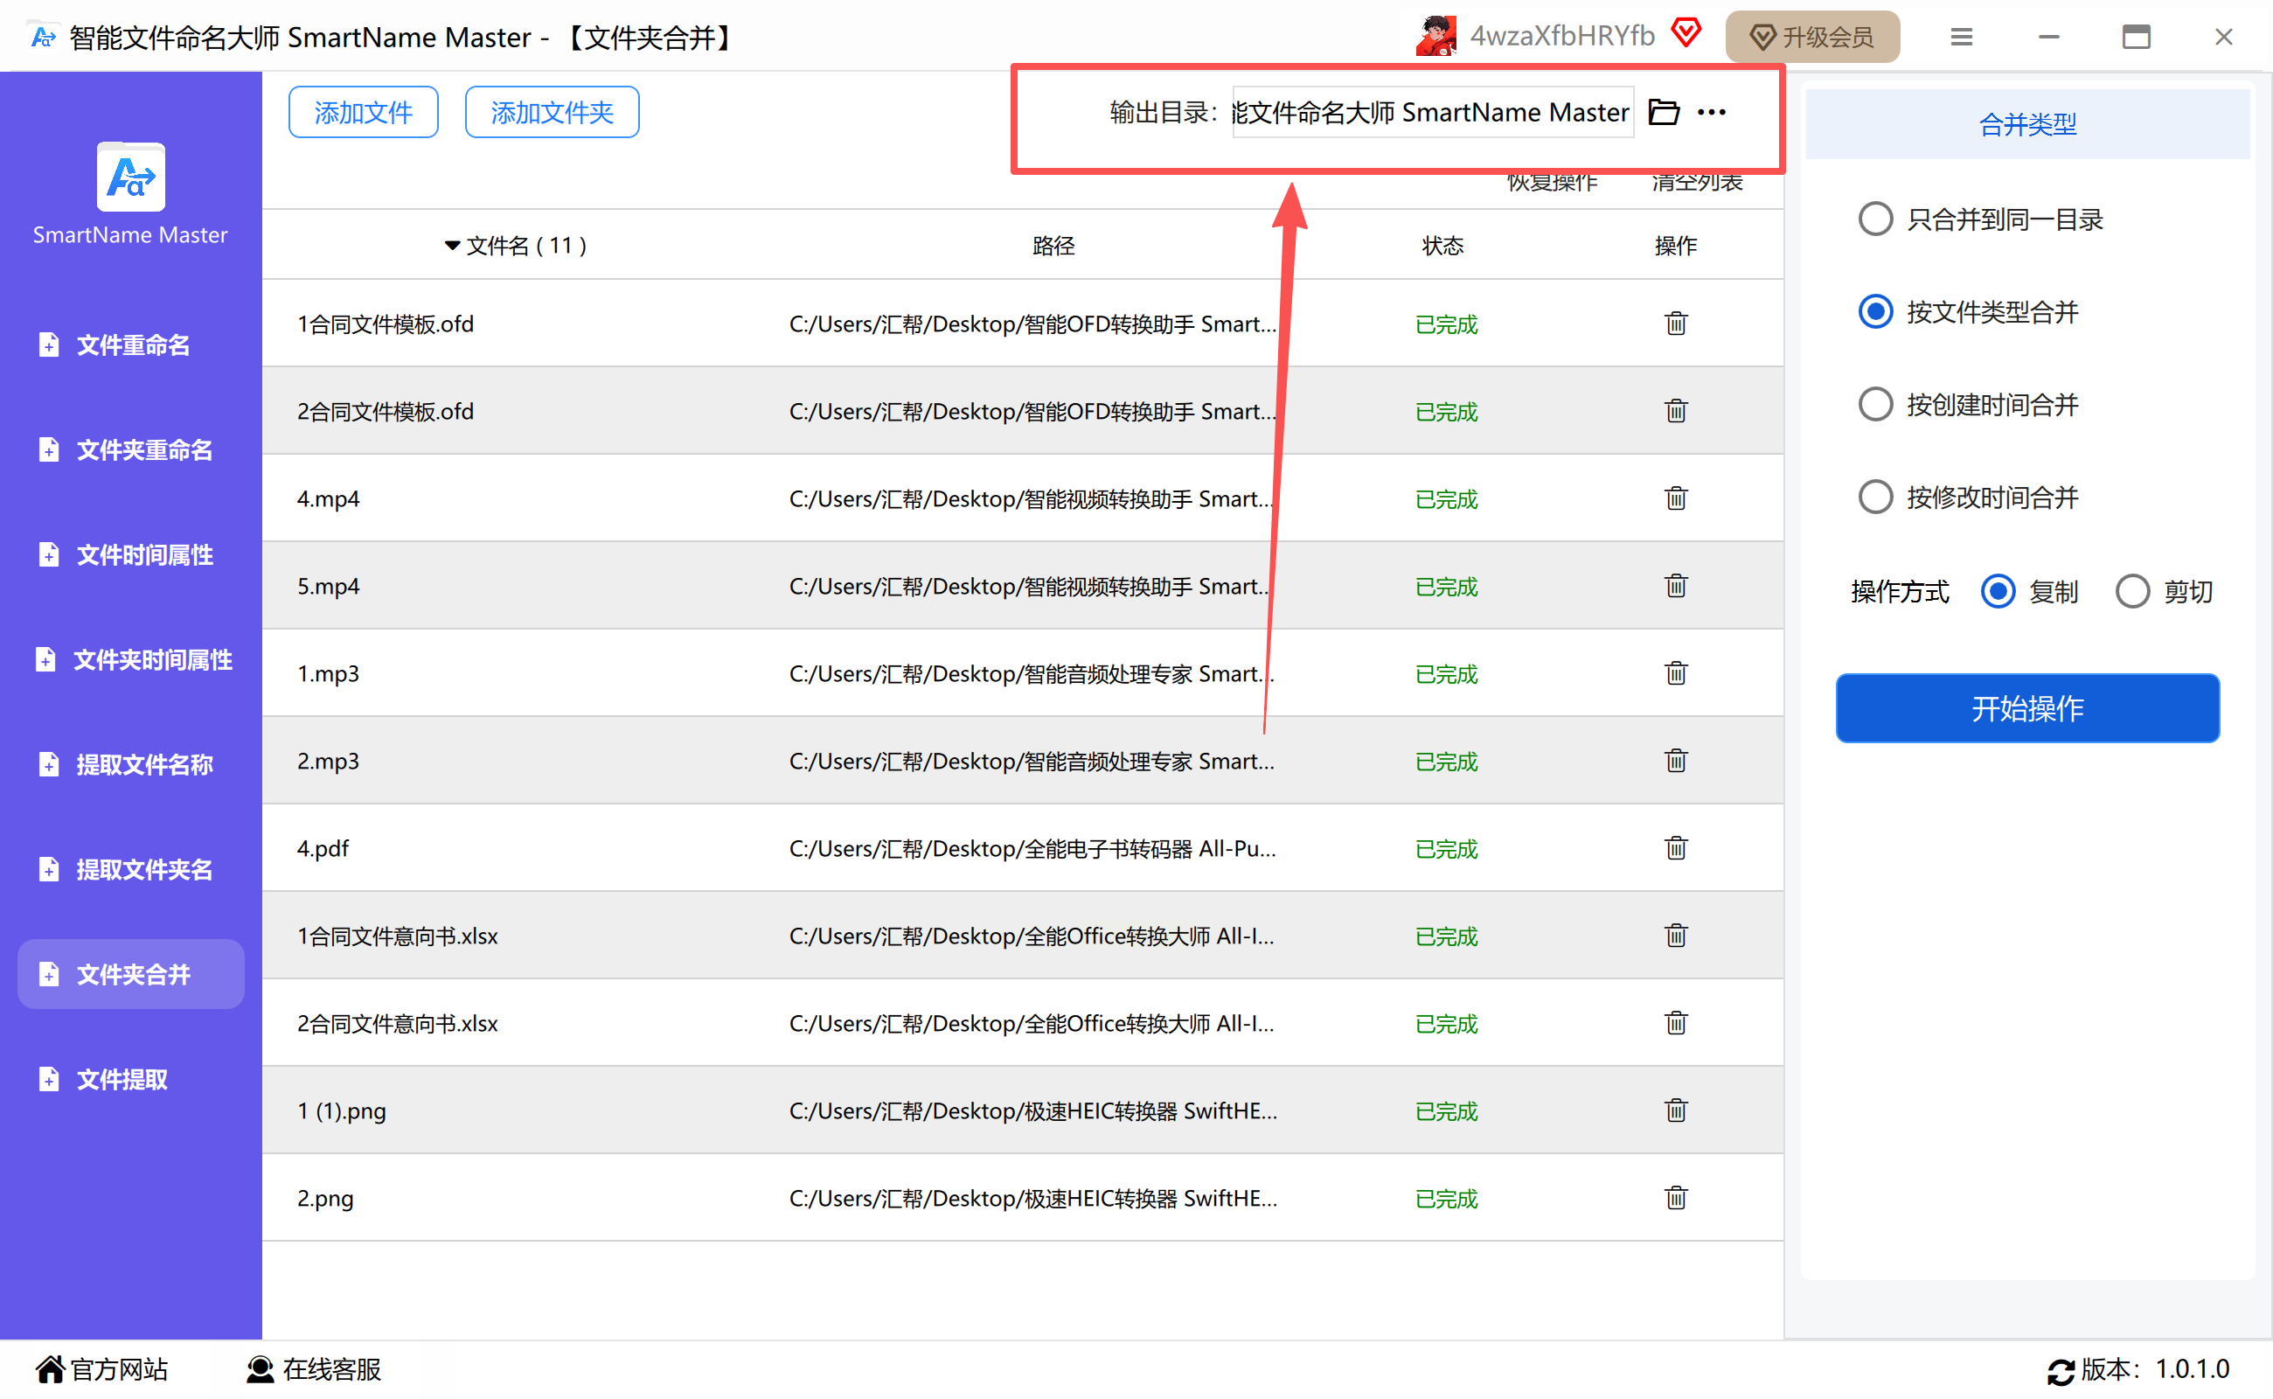The height and width of the screenshot is (1399, 2273).
Task: Click the red VIP diamond badge
Action: [x=1686, y=33]
